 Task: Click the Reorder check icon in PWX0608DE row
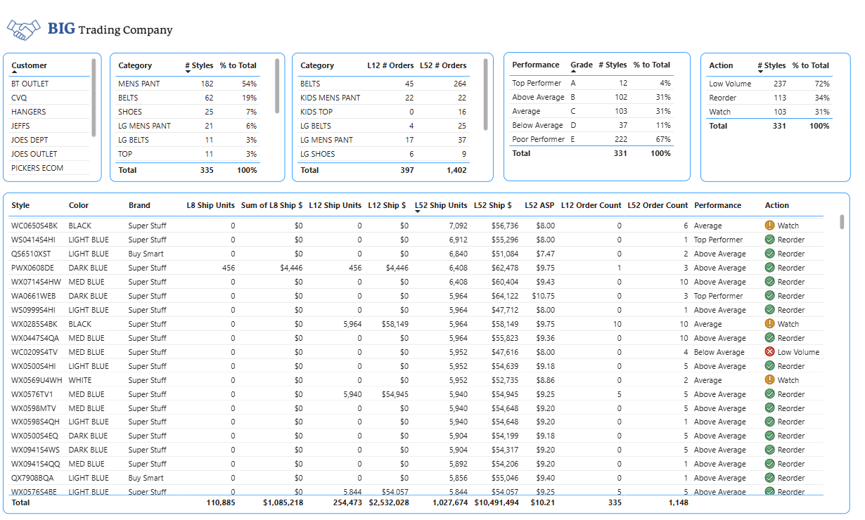(x=769, y=268)
